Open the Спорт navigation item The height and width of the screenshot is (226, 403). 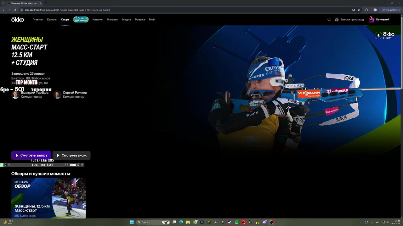[x=65, y=19]
